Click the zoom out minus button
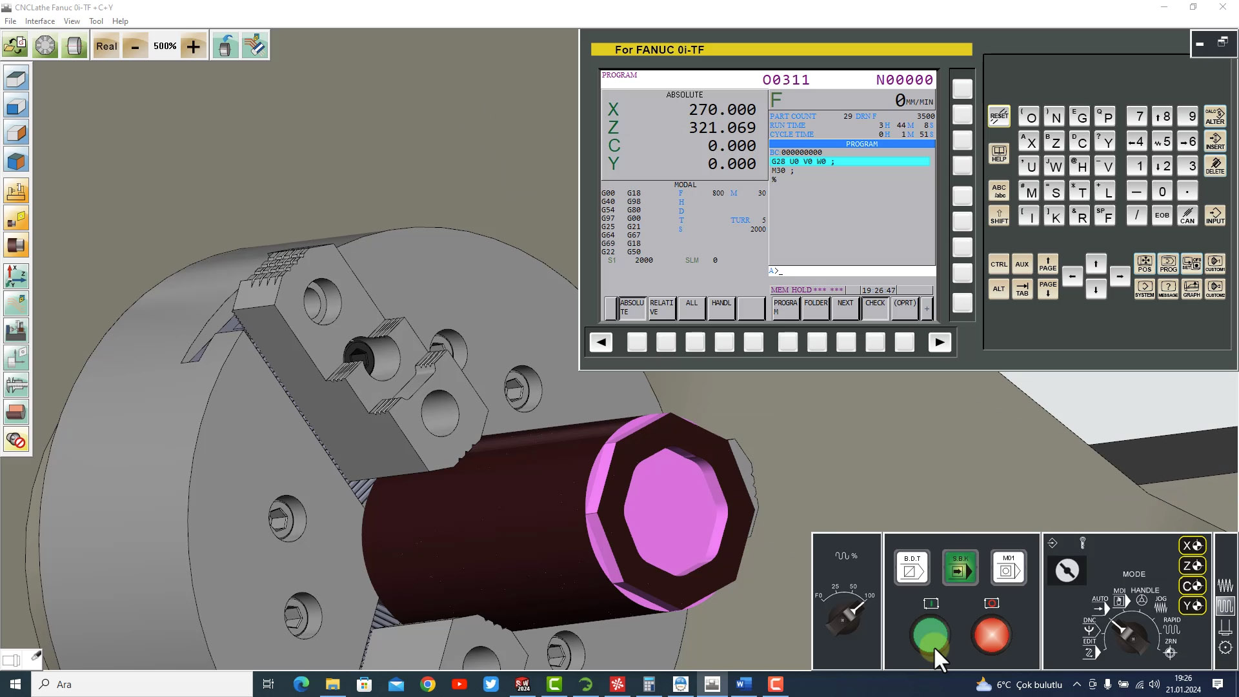Viewport: 1239px width, 697px height. pyautogui.click(x=135, y=46)
